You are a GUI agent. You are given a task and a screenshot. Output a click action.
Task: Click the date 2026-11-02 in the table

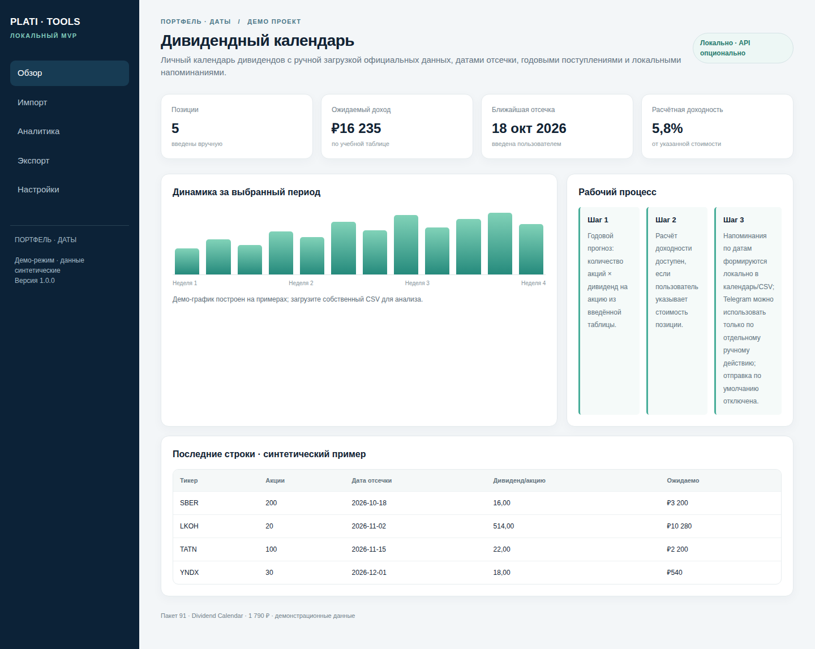point(369,526)
